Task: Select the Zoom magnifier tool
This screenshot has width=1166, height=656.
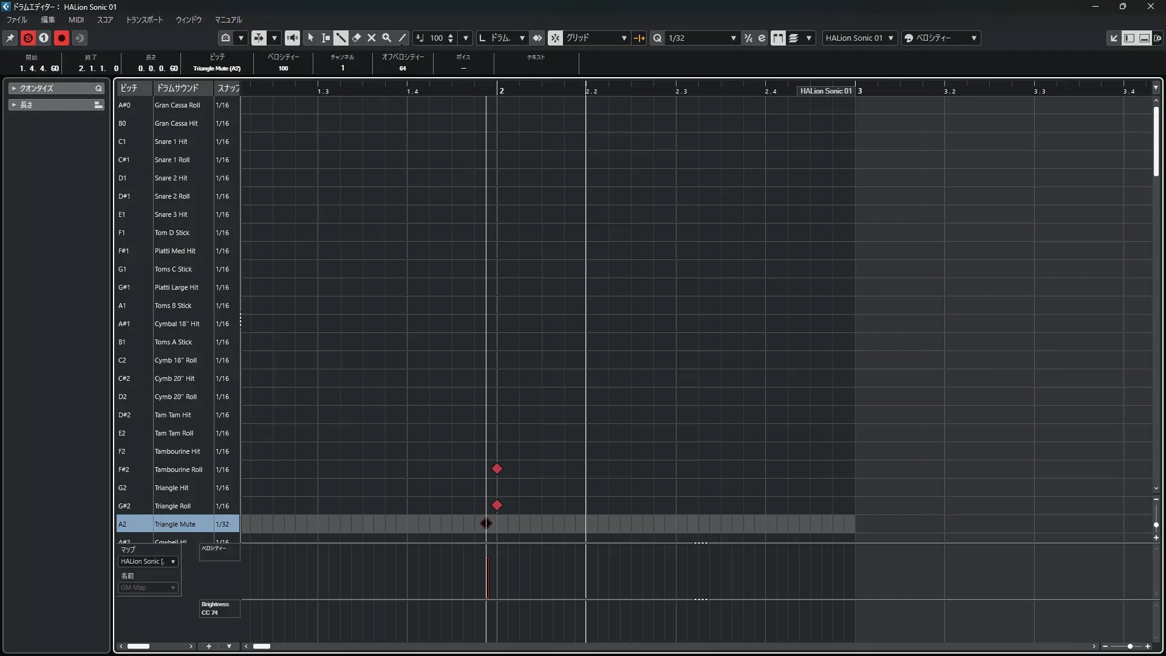Action: [x=387, y=38]
